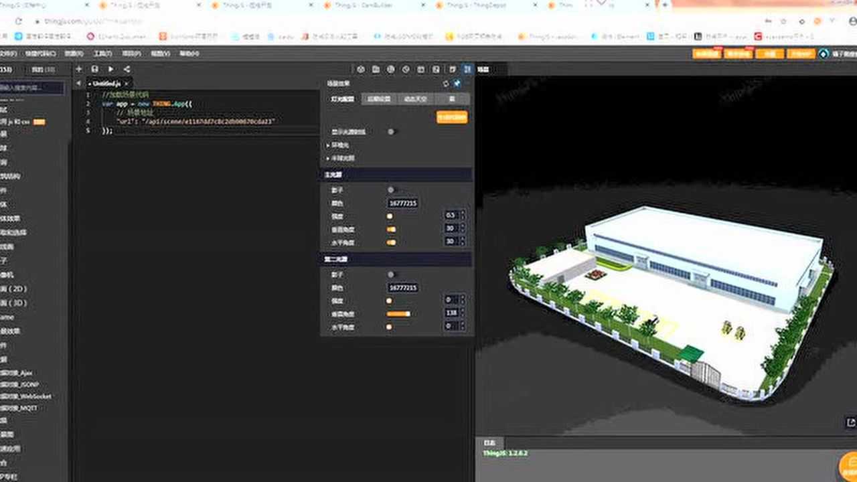This screenshot has height=482, width=857.
Task: Enable the show light helper toggle
Action: pos(391,132)
